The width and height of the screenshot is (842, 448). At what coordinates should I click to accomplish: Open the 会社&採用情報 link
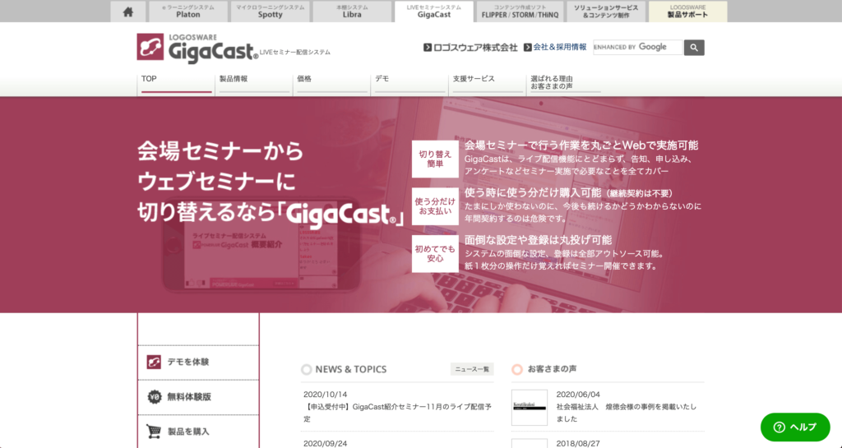point(559,47)
